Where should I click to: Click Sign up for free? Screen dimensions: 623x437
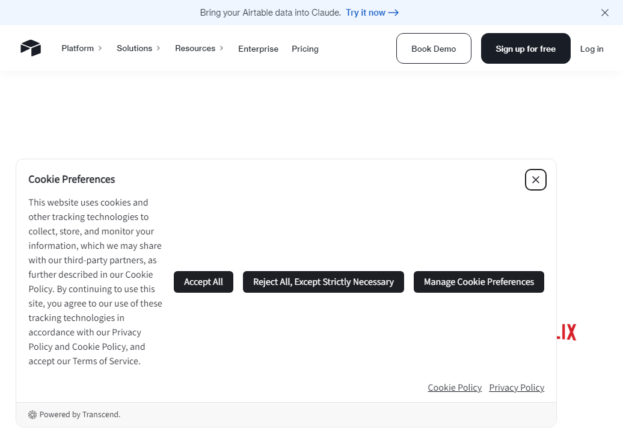click(526, 49)
